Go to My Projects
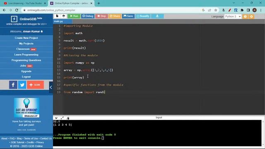 pos(26,43)
